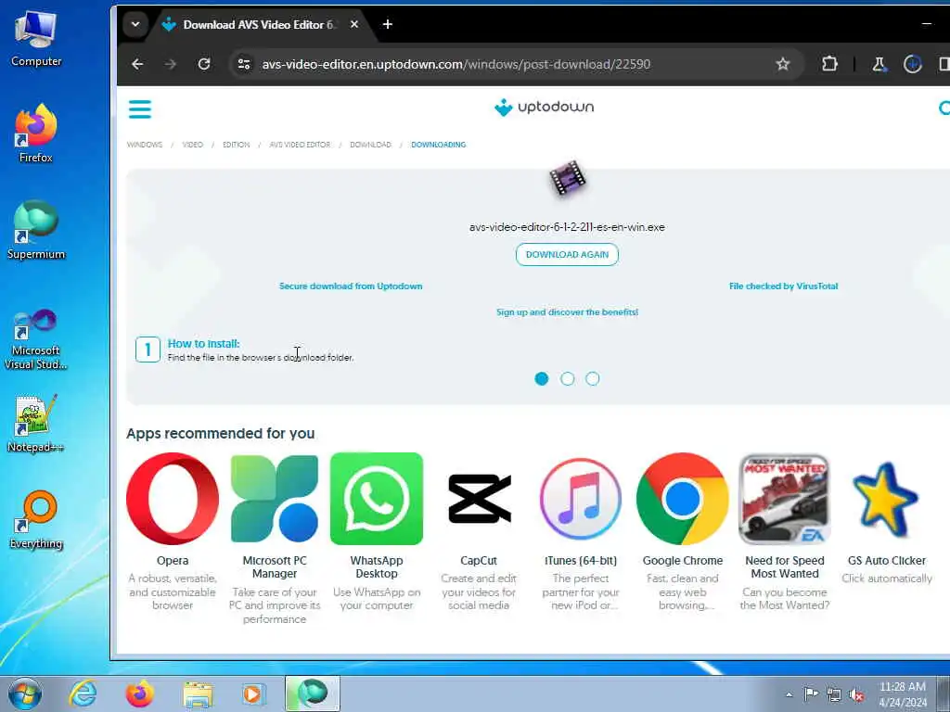Open WhatsApp Desktop app icon
950x712 pixels.
377,498
